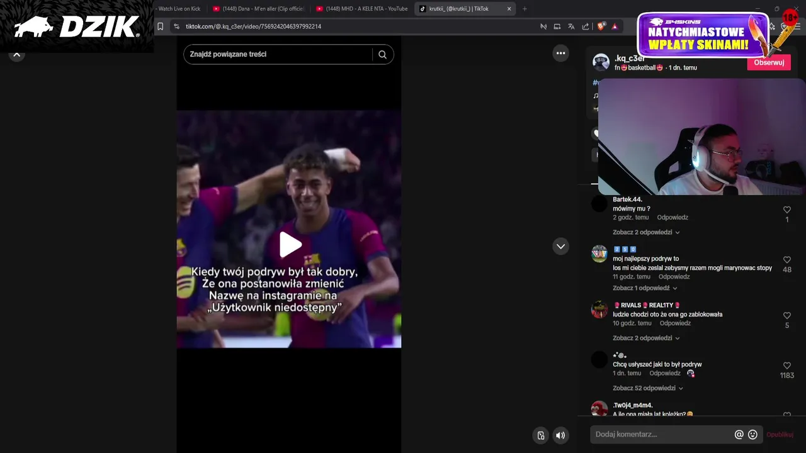Open the avatar of commenter Bartek.44.
The width and height of the screenshot is (806, 453).
click(599, 204)
